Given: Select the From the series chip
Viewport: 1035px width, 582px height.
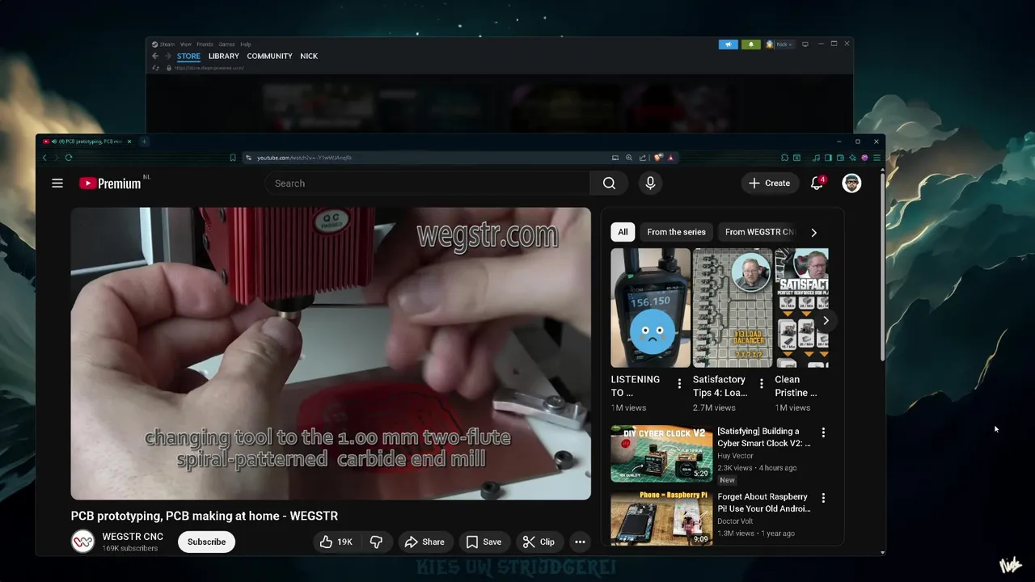Looking at the screenshot, I should [676, 232].
